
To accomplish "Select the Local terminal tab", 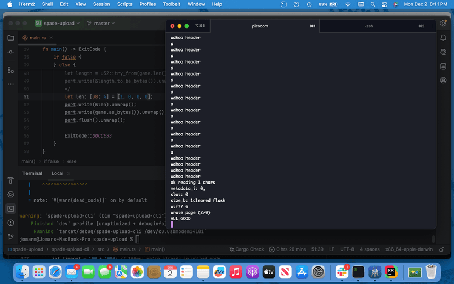I will pos(58,173).
